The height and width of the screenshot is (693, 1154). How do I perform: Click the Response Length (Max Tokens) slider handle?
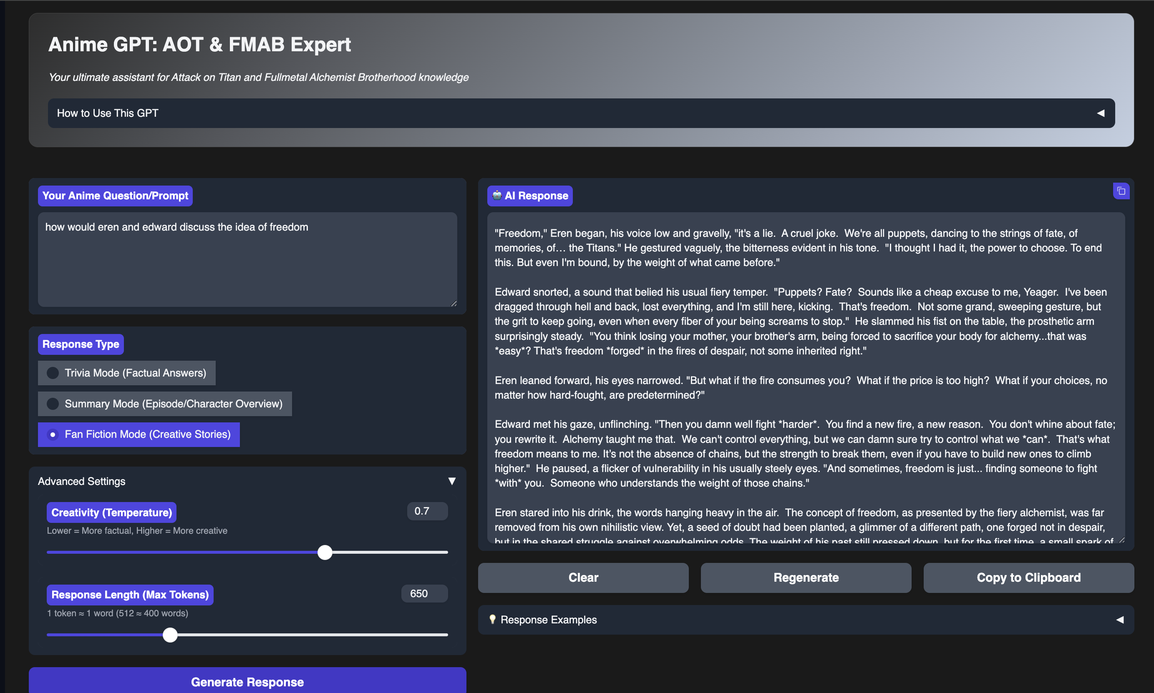tap(170, 635)
